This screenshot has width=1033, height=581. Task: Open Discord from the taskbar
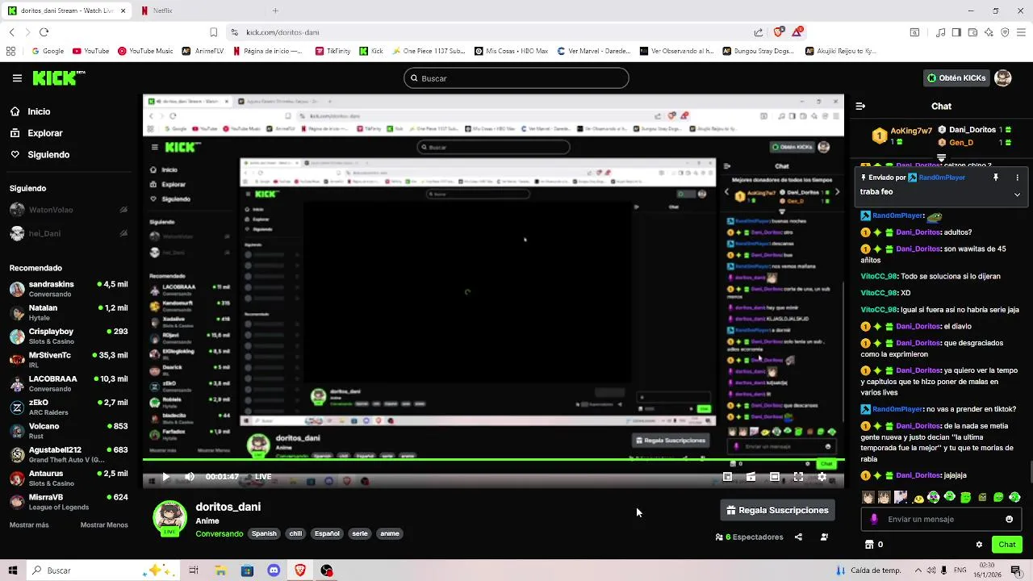click(x=274, y=571)
